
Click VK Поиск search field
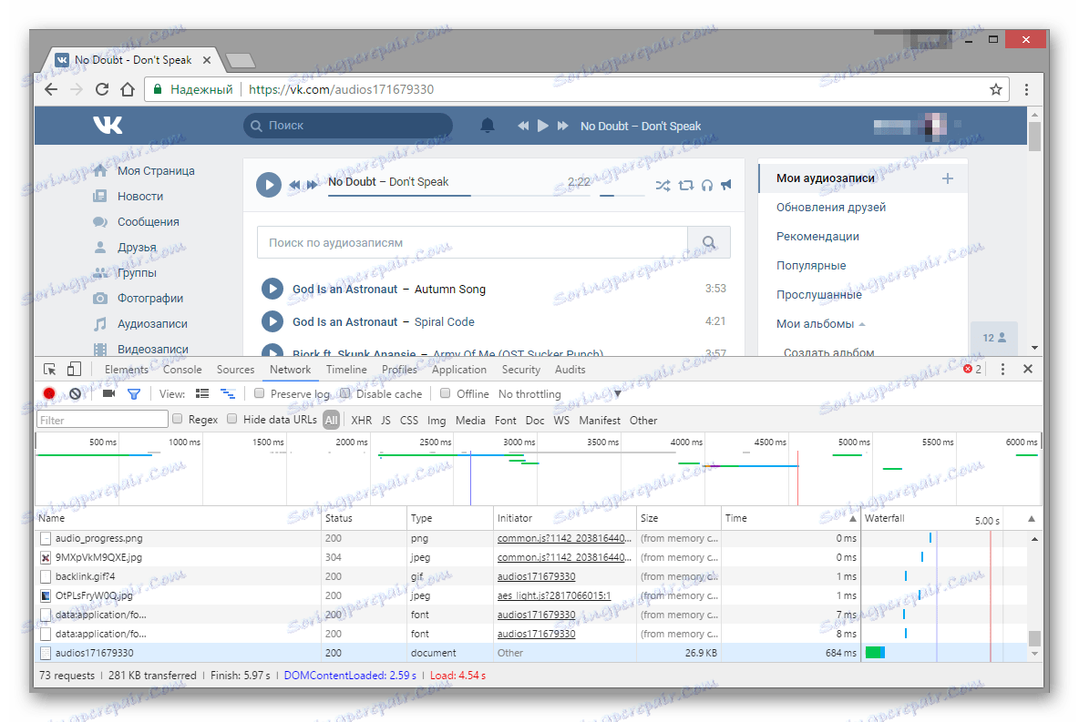click(347, 126)
